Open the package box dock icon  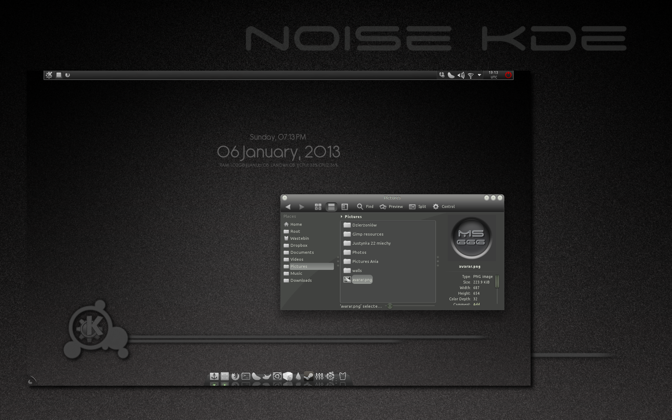(x=288, y=376)
